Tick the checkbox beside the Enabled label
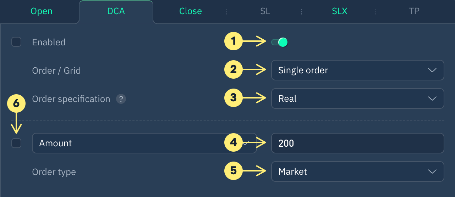This screenshot has height=197, width=455. (x=16, y=42)
